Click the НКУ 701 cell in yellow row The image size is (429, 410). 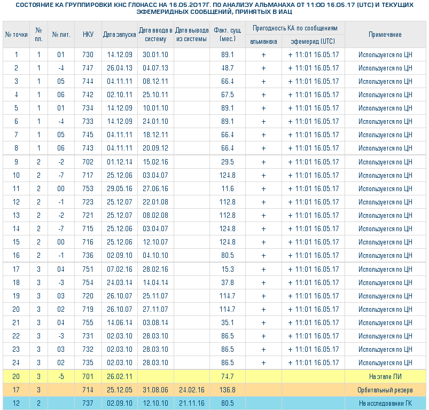click(88, 376)
